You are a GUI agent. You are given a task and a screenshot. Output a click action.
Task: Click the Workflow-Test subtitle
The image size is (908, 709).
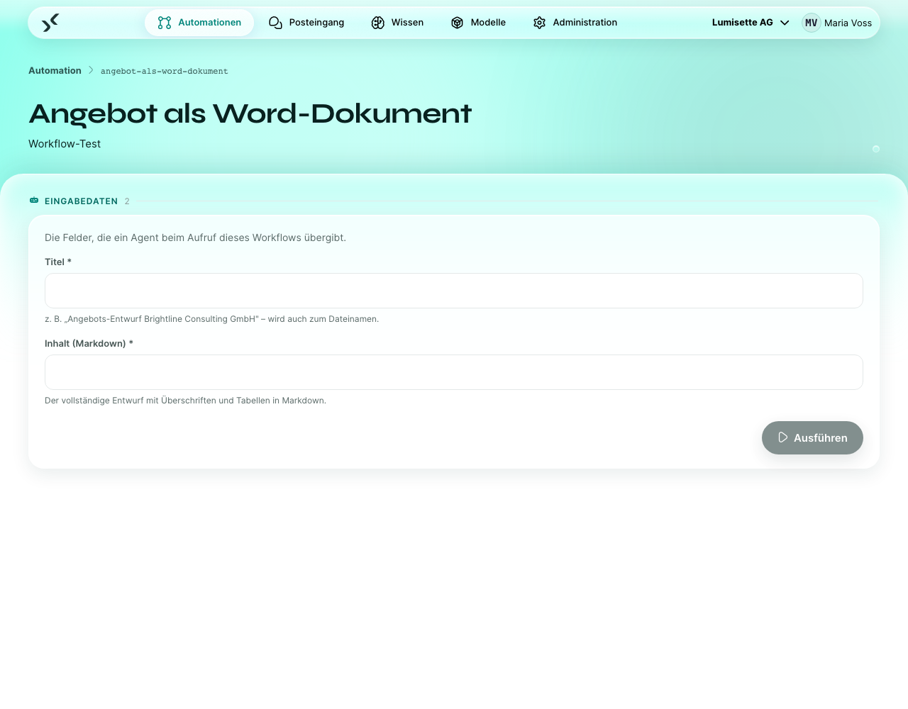click(65, 143)
